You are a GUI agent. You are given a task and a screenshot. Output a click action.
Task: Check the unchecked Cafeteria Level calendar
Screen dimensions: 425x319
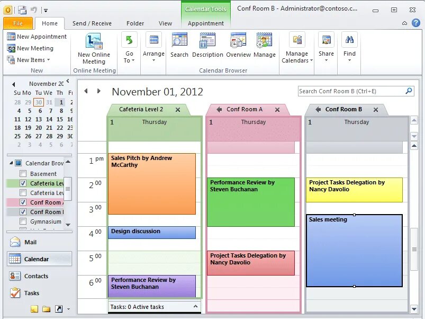click(23, 192)
